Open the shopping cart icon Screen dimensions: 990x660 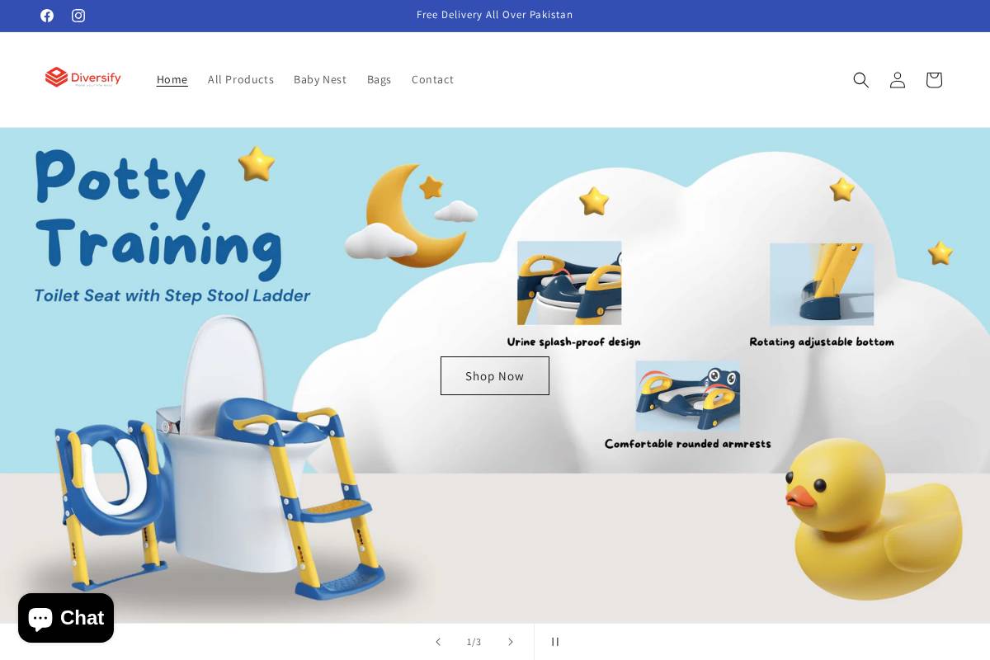(934, 80)
